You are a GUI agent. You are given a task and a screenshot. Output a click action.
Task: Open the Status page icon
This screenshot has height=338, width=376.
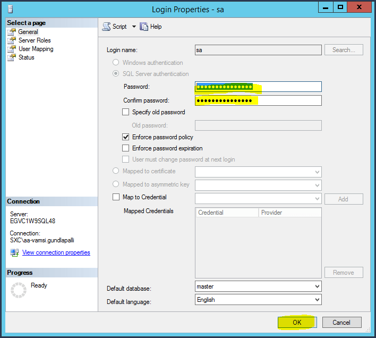[x=11, y=57]
